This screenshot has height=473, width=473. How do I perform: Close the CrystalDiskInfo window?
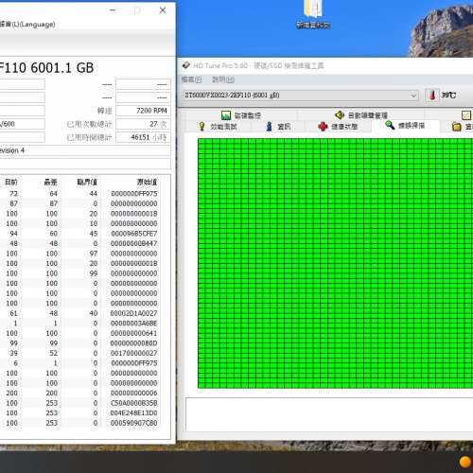click(163, 10)
